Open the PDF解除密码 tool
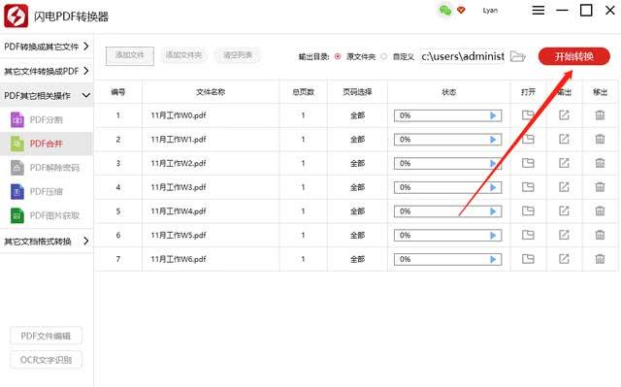This screenshot has width=621, height=387. pyautogui.click(x=46, y=168)
